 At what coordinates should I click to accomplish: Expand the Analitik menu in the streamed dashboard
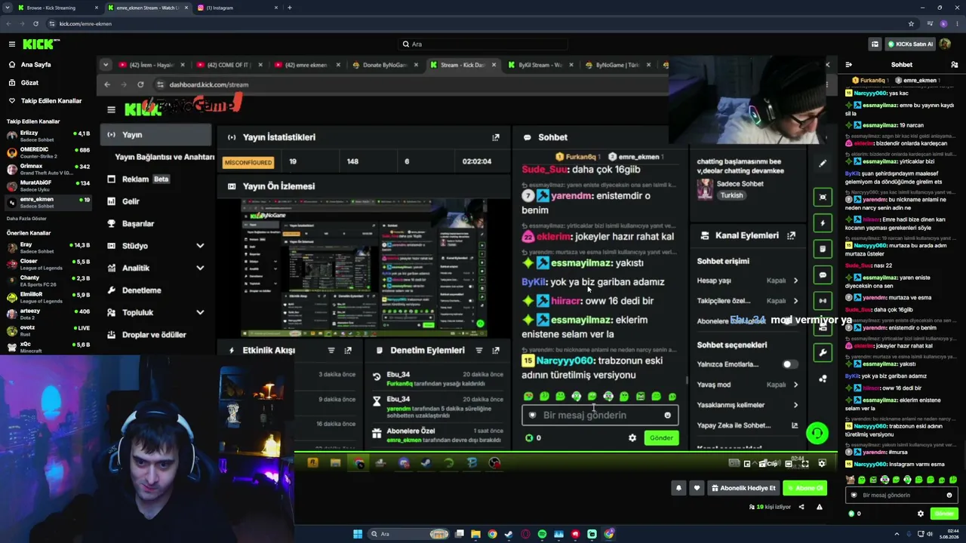(x=200, y=268)
